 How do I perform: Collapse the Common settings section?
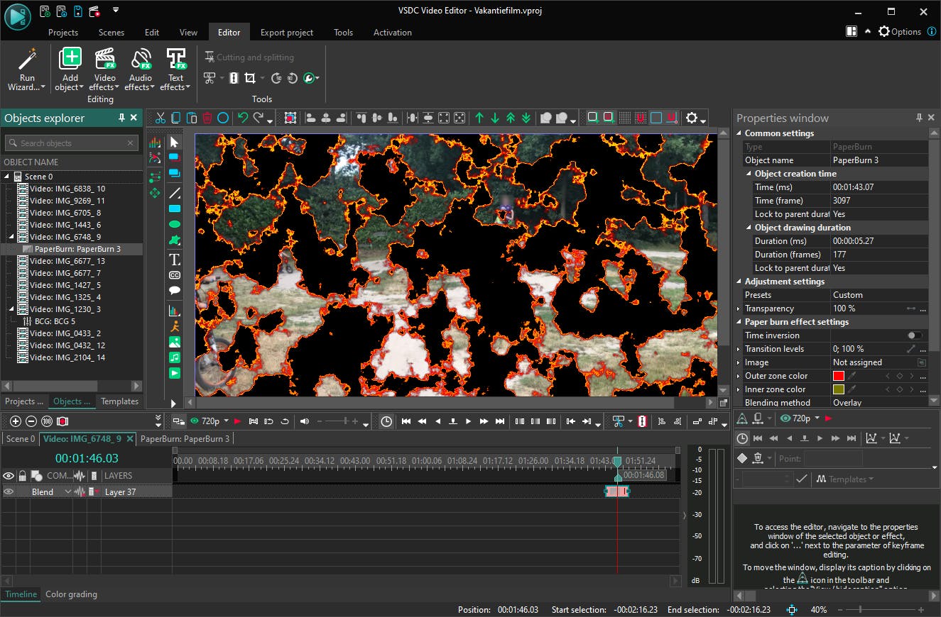[x=739, y=133]
